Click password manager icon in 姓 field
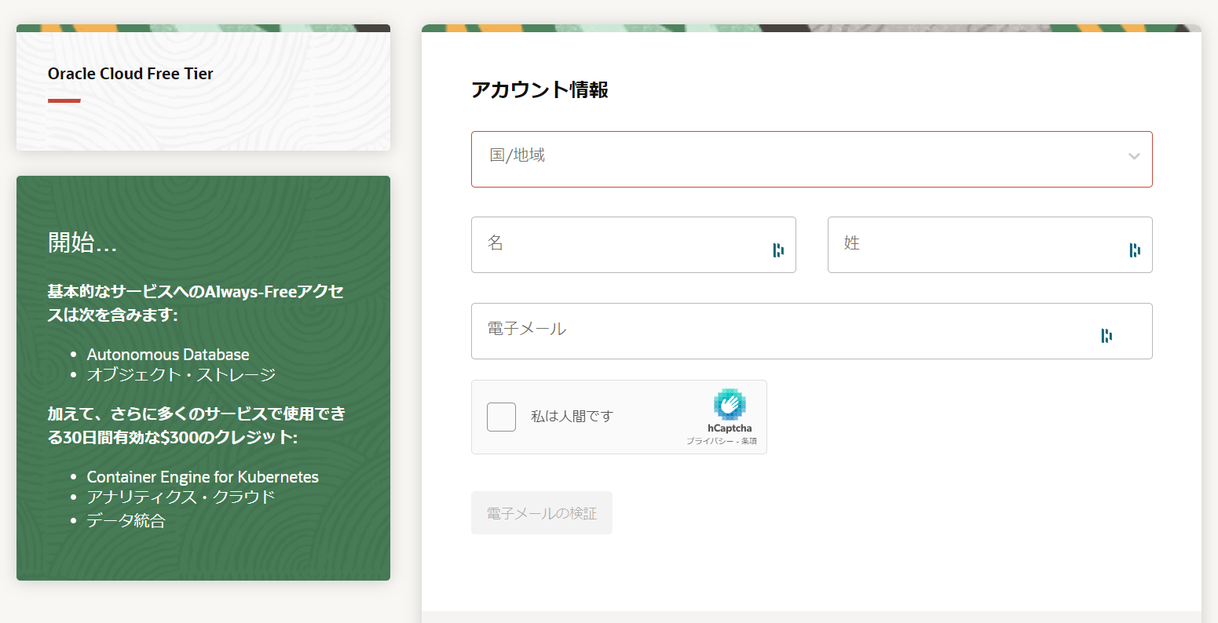This screenshot has width=1218, height=623. [x=1135, y=250]
